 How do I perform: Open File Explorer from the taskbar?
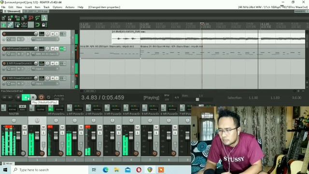[x=117, y=170]
